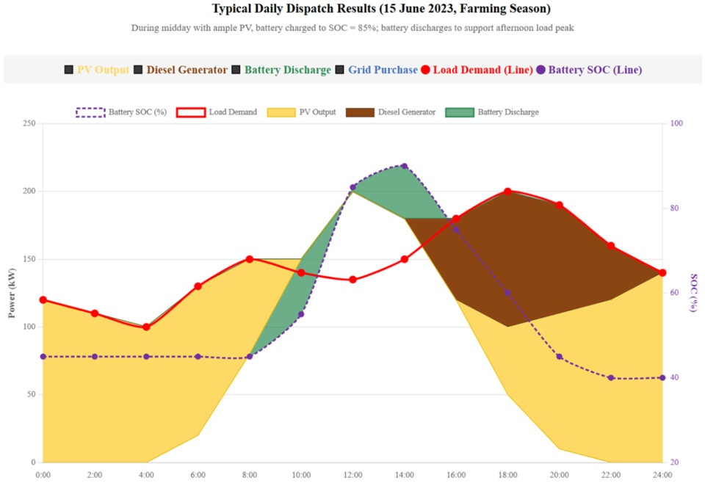Click the Battery SOC point at 10:00
This screenshot has height=483, width=705.
(301, 314)
